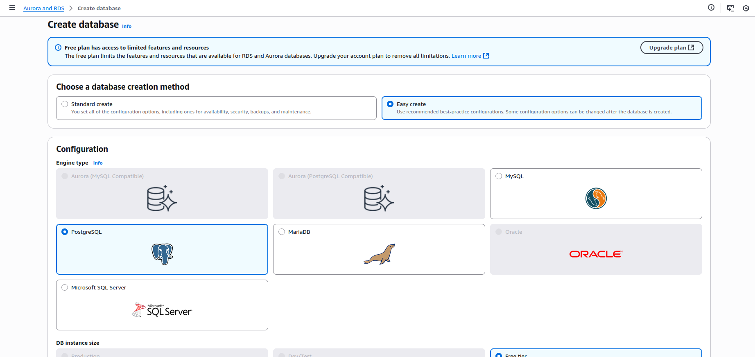This screenshot has width=755, height=357.
Task: Click the Microsoft SQL Server logo
Action: pyautogui.click(x=162, y=310)
